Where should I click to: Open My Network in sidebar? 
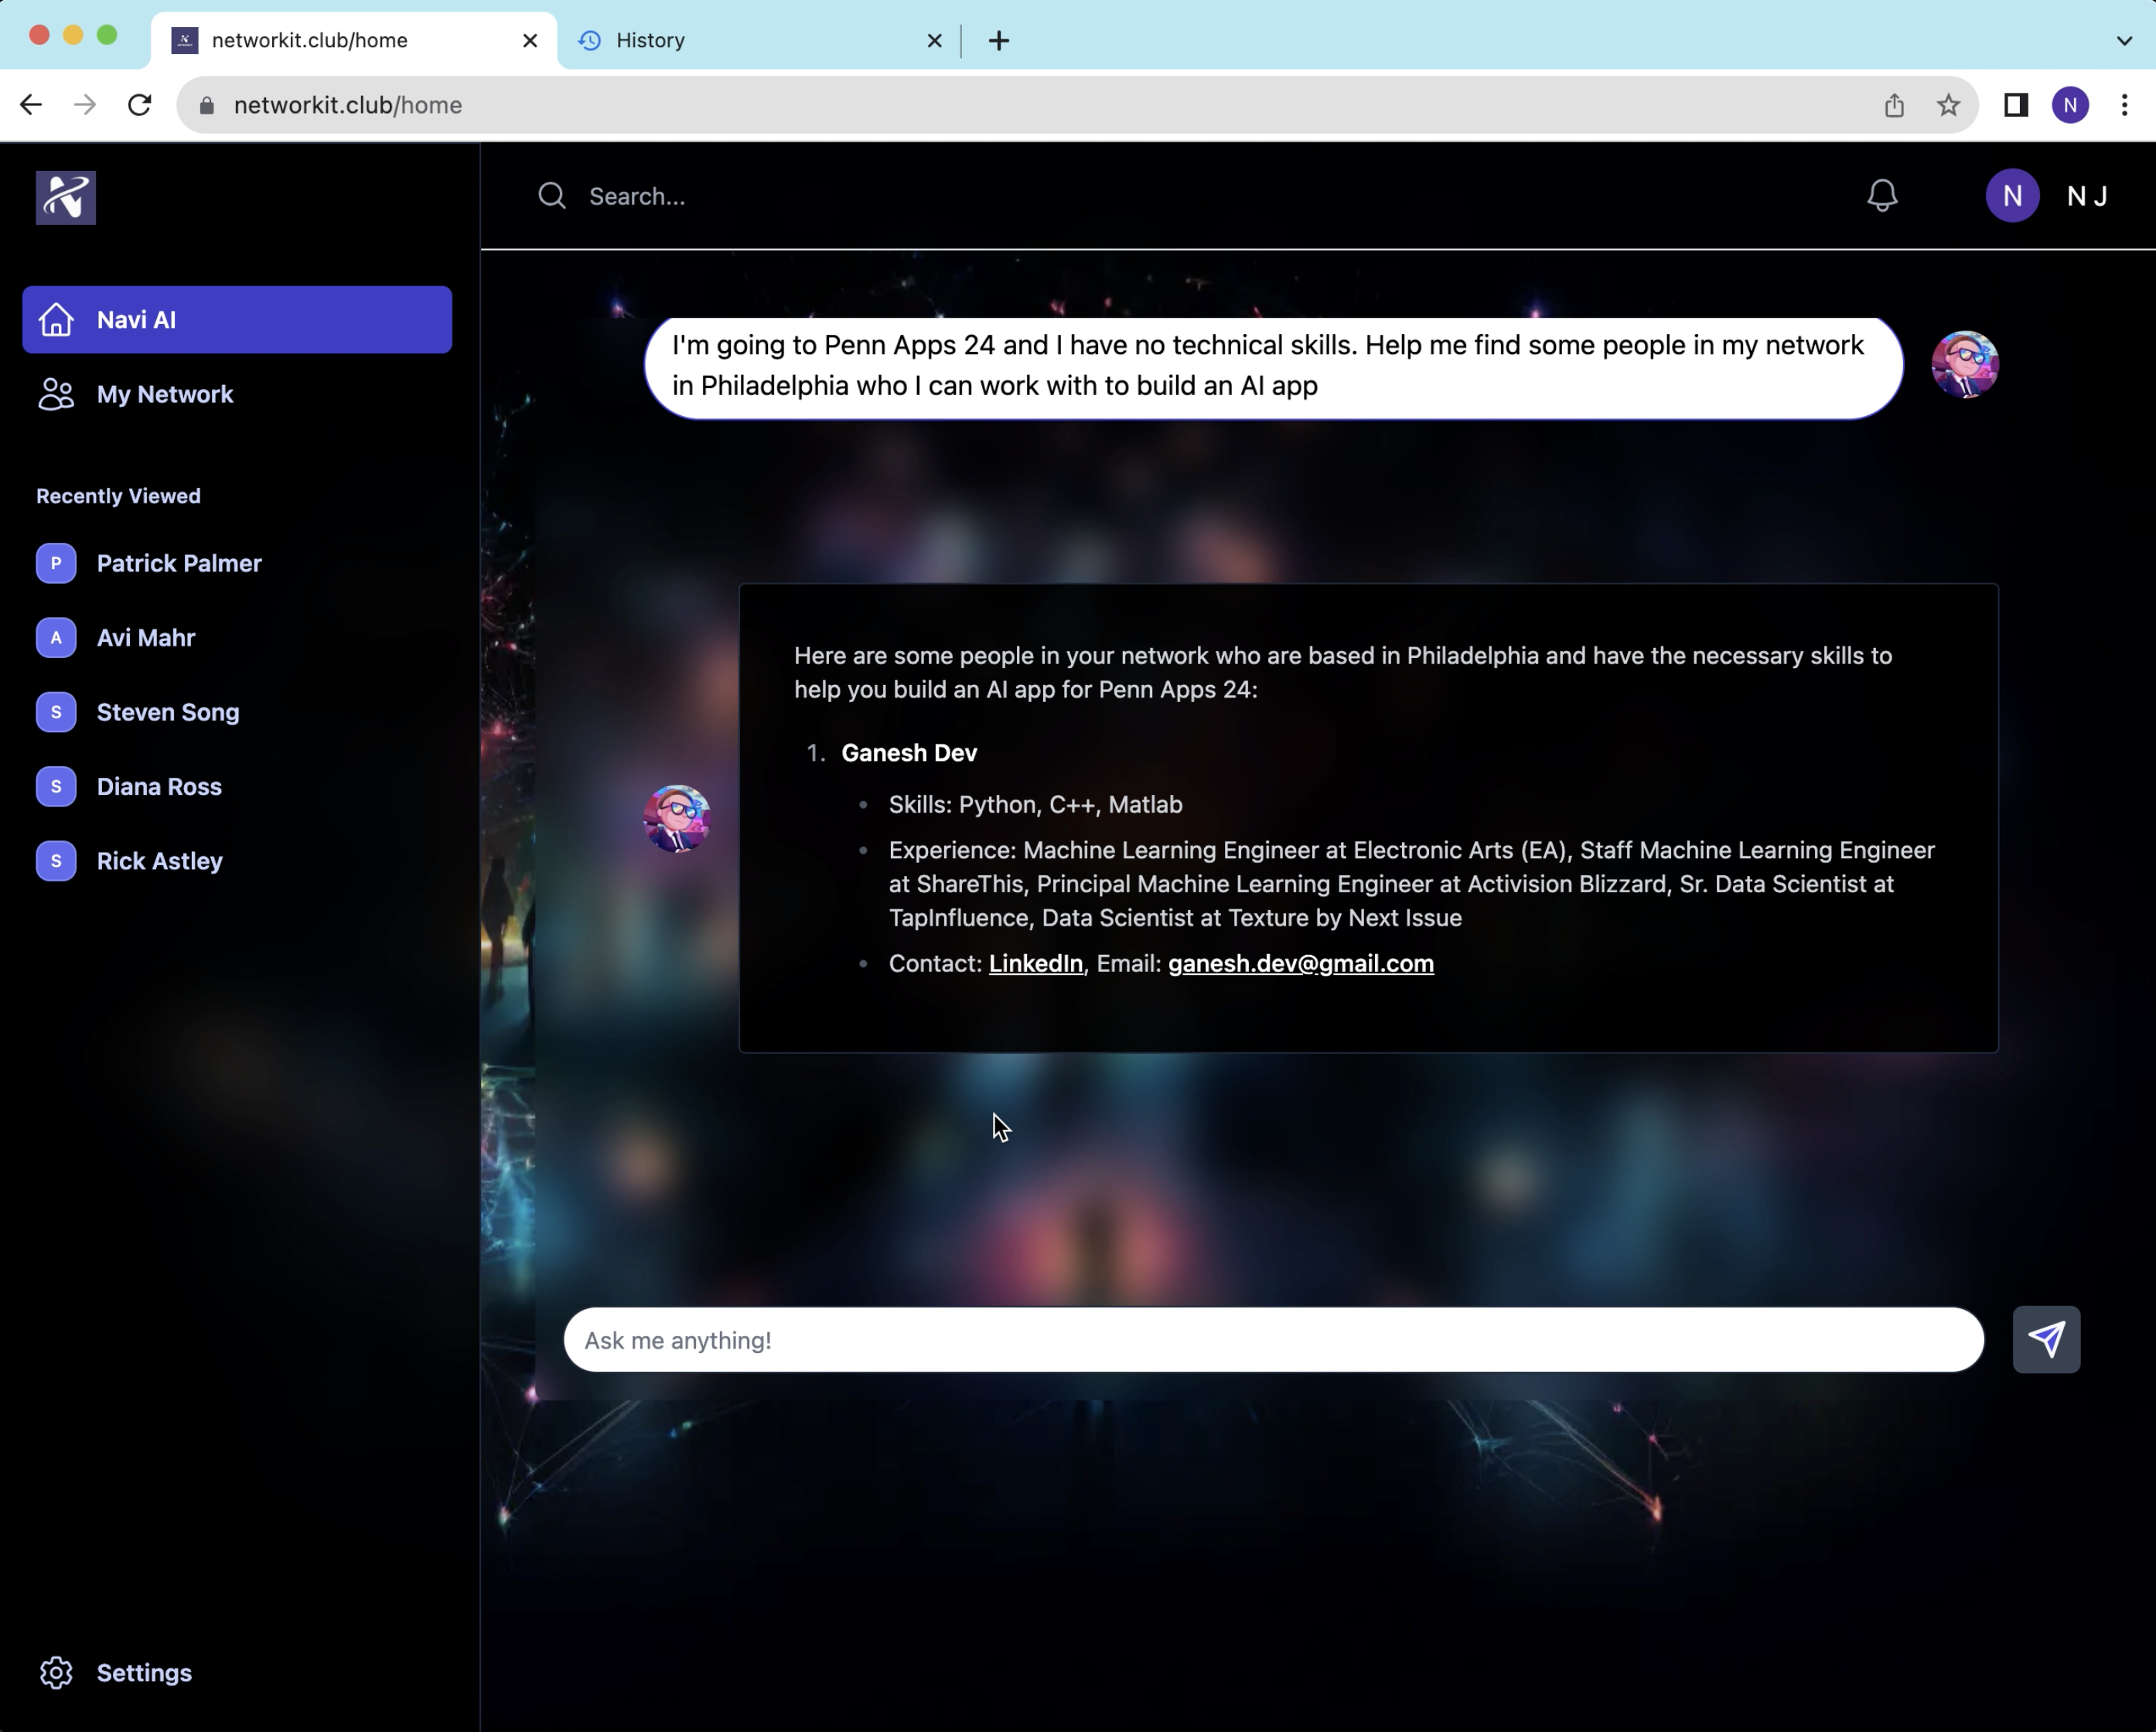click(165, 394)
